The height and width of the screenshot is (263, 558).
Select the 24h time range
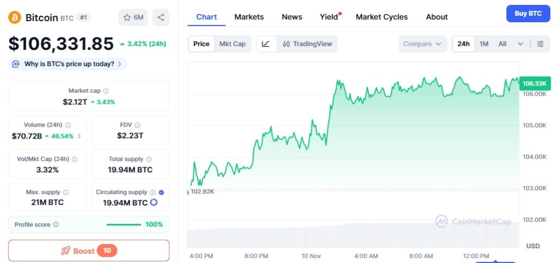pyautogui.click(x=463, y=44)
